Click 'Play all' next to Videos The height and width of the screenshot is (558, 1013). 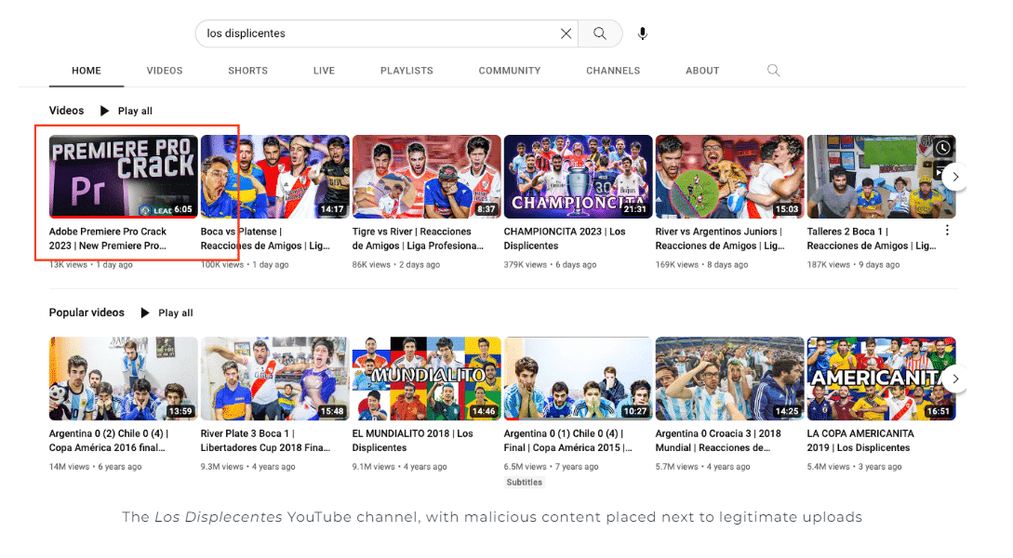tap(135, 111)
